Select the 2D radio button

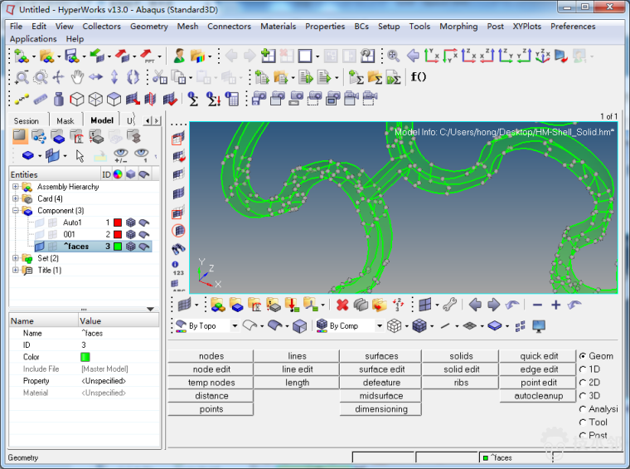(x=584, y=383)
